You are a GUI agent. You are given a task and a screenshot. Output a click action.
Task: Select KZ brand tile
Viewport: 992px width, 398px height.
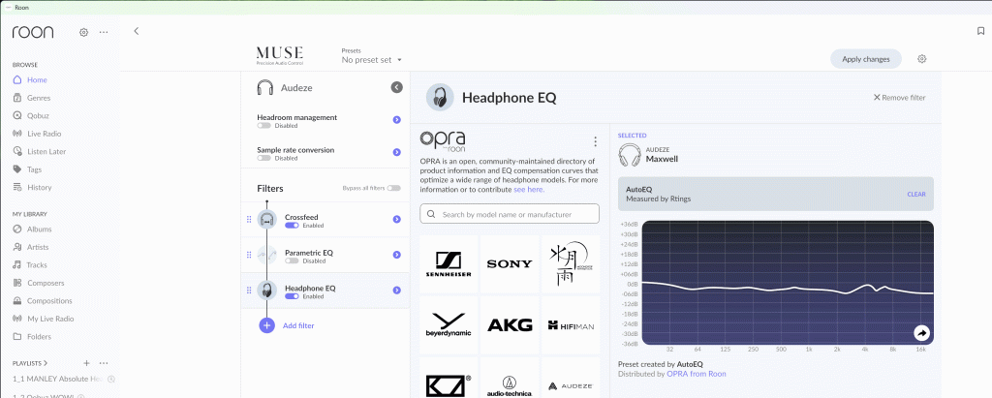[449, 378]
